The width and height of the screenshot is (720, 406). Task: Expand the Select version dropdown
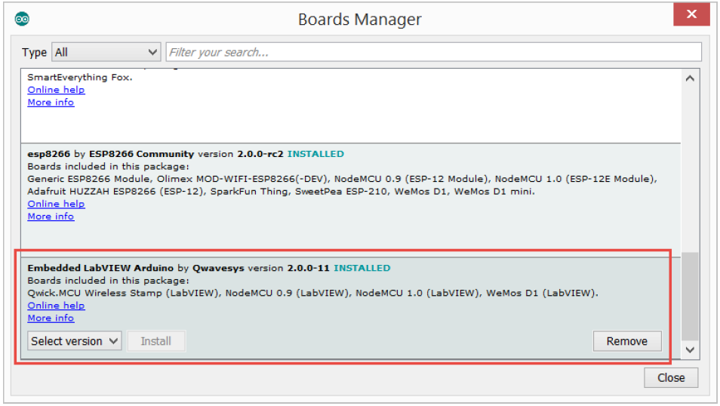[74, 341]
